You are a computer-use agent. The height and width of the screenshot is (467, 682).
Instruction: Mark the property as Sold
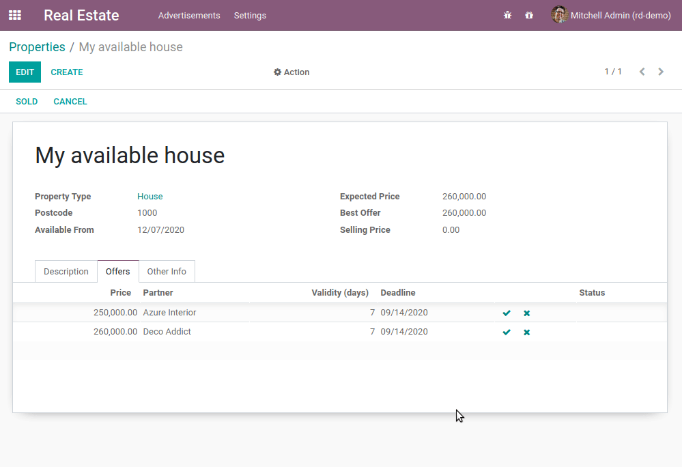point(27,102)
